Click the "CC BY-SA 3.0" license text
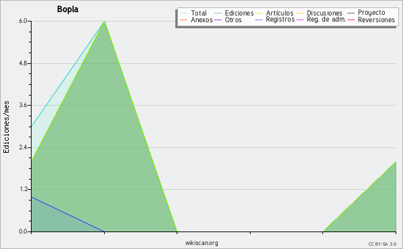This screenshot has width=403, height=249. click(x=382, y=244)
